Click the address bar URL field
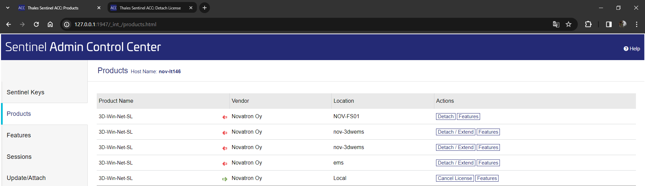The width and height of the screenshot is (645, 186). (269, 24)
